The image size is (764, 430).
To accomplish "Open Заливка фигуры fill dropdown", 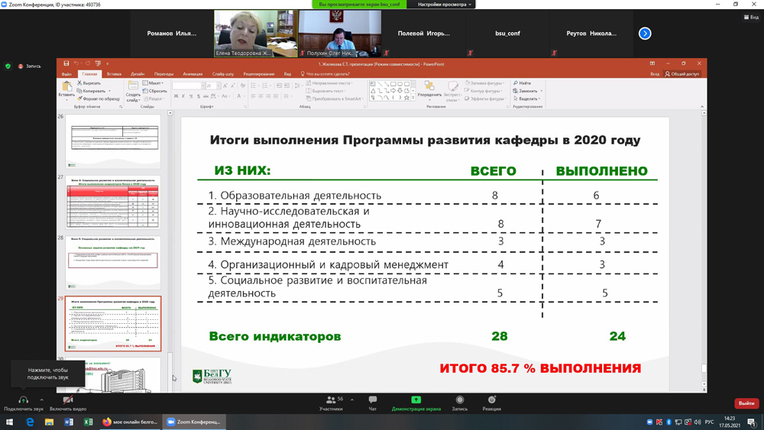I will pos(485,83).
